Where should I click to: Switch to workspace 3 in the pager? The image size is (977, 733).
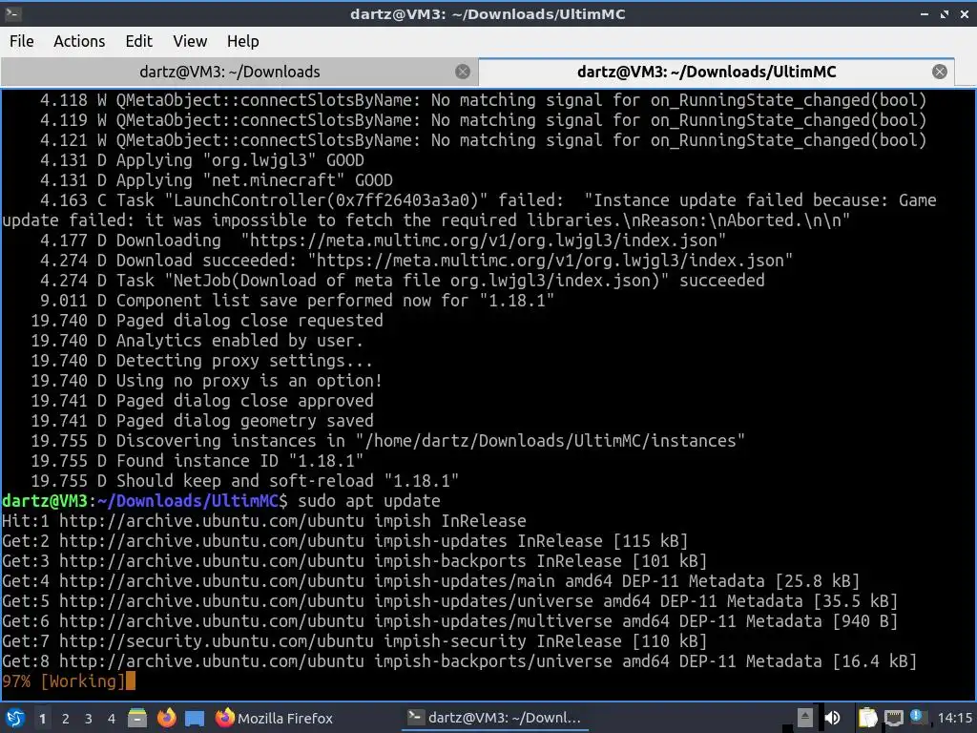click(x=89, y=719)
